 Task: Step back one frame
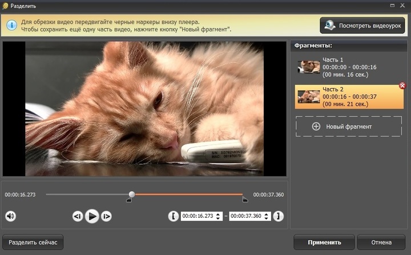click(x=78, y=216)
